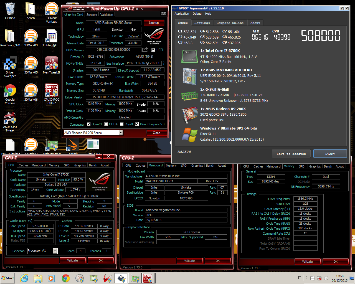
Task: Switch to Sensors tab in GPU-Z
Action: pyautogui.click(x=92, y=15)
